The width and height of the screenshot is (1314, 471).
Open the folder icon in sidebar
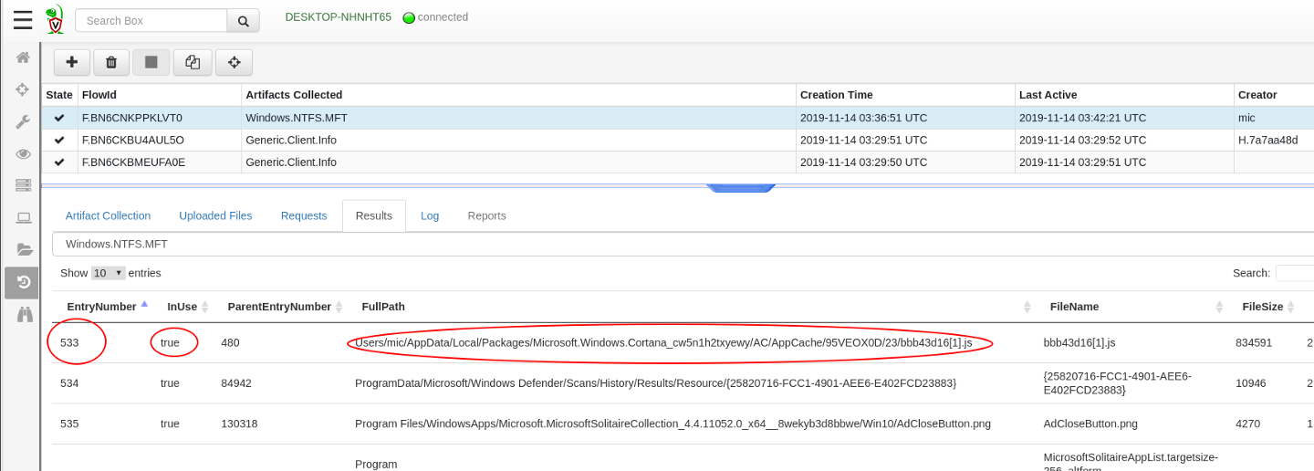(23, 249)
